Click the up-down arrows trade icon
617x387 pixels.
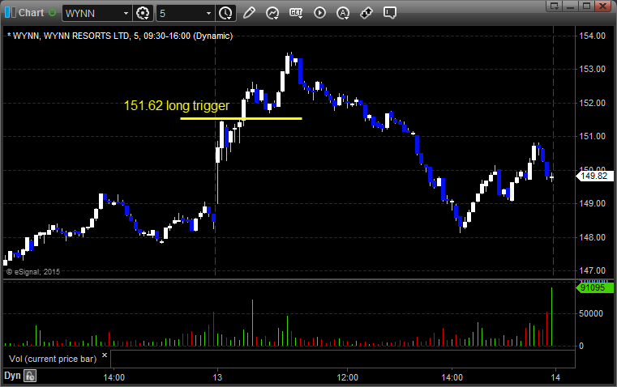coord(366,13)
